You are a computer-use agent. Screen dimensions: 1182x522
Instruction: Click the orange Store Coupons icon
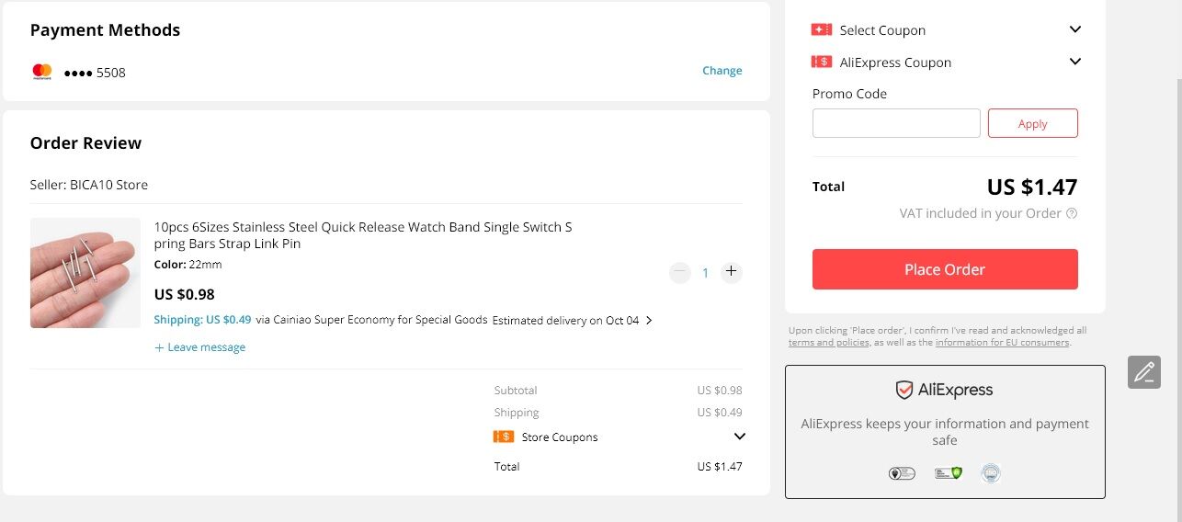(x=504, y=437)
